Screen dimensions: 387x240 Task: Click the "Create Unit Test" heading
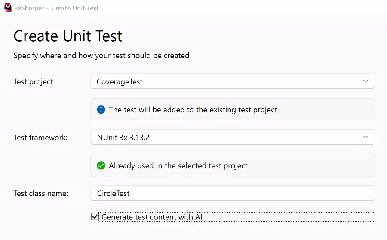point(68,36)
